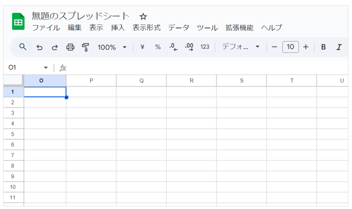Select cell P2
The image size is (352, 209).
tap(91, 102)
